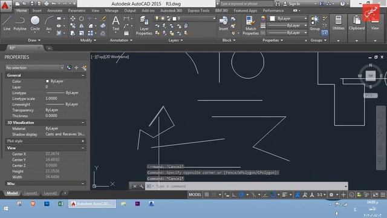The width and height of the screenshot is (387, 218).
Task: Click the Top face of the ViewCube
Action: (x=371, y=76)
